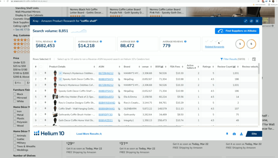Open ASIN link B08MYK6WND
This screenshot has height=158, width=278.
point(107,103)
